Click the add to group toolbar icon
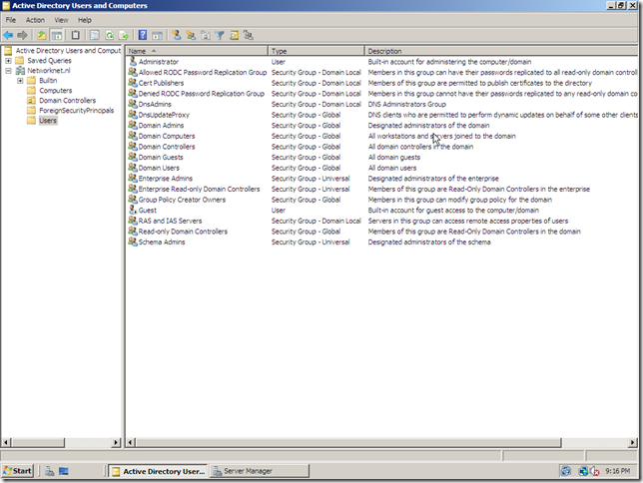This screenshot has height=483, width=643. point(248,35)
